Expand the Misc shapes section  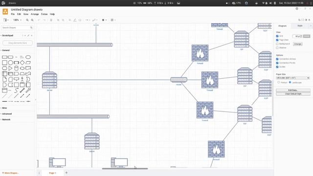(4, 108)
